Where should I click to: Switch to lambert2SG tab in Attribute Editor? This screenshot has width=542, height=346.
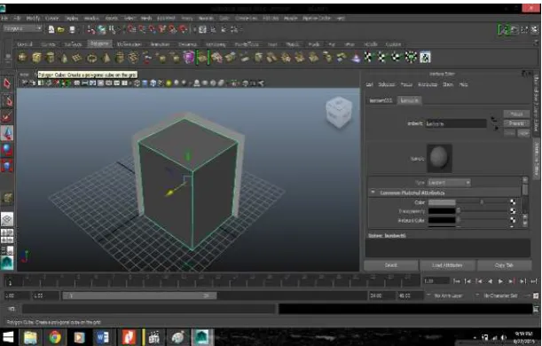381,100
